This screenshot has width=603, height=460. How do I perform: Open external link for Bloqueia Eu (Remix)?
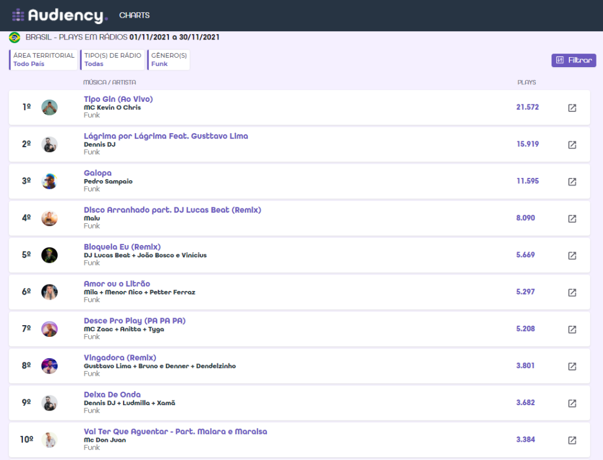[x=572, y=256]
